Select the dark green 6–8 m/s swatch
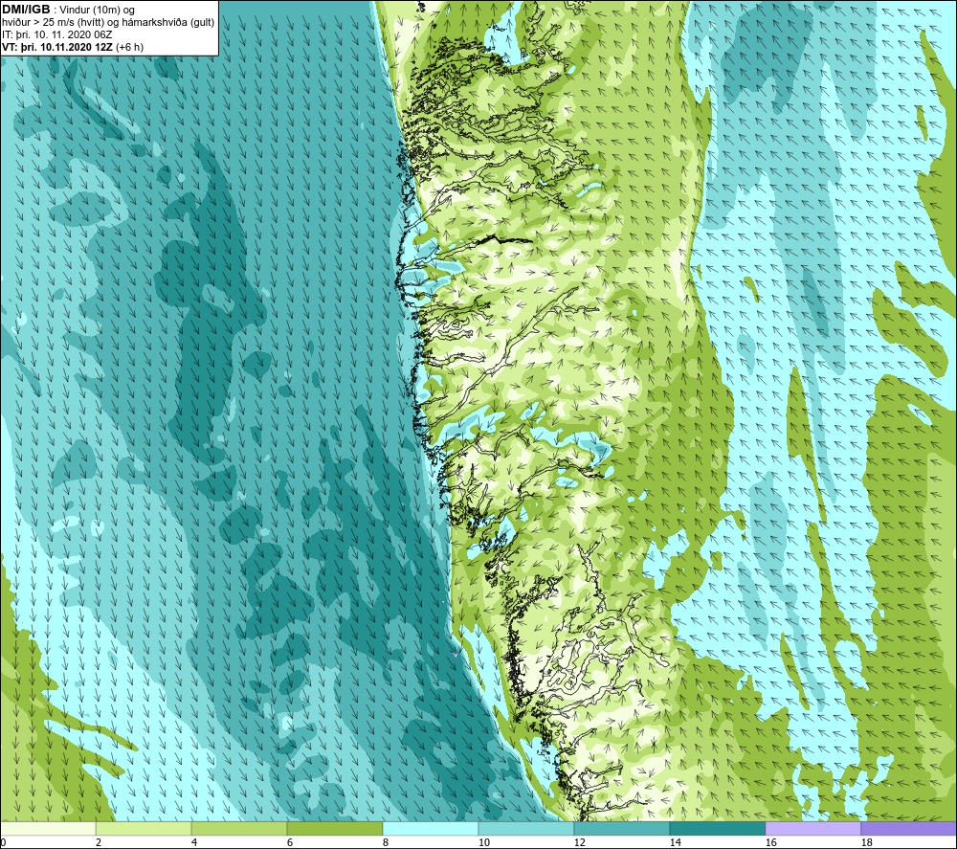 334,829
